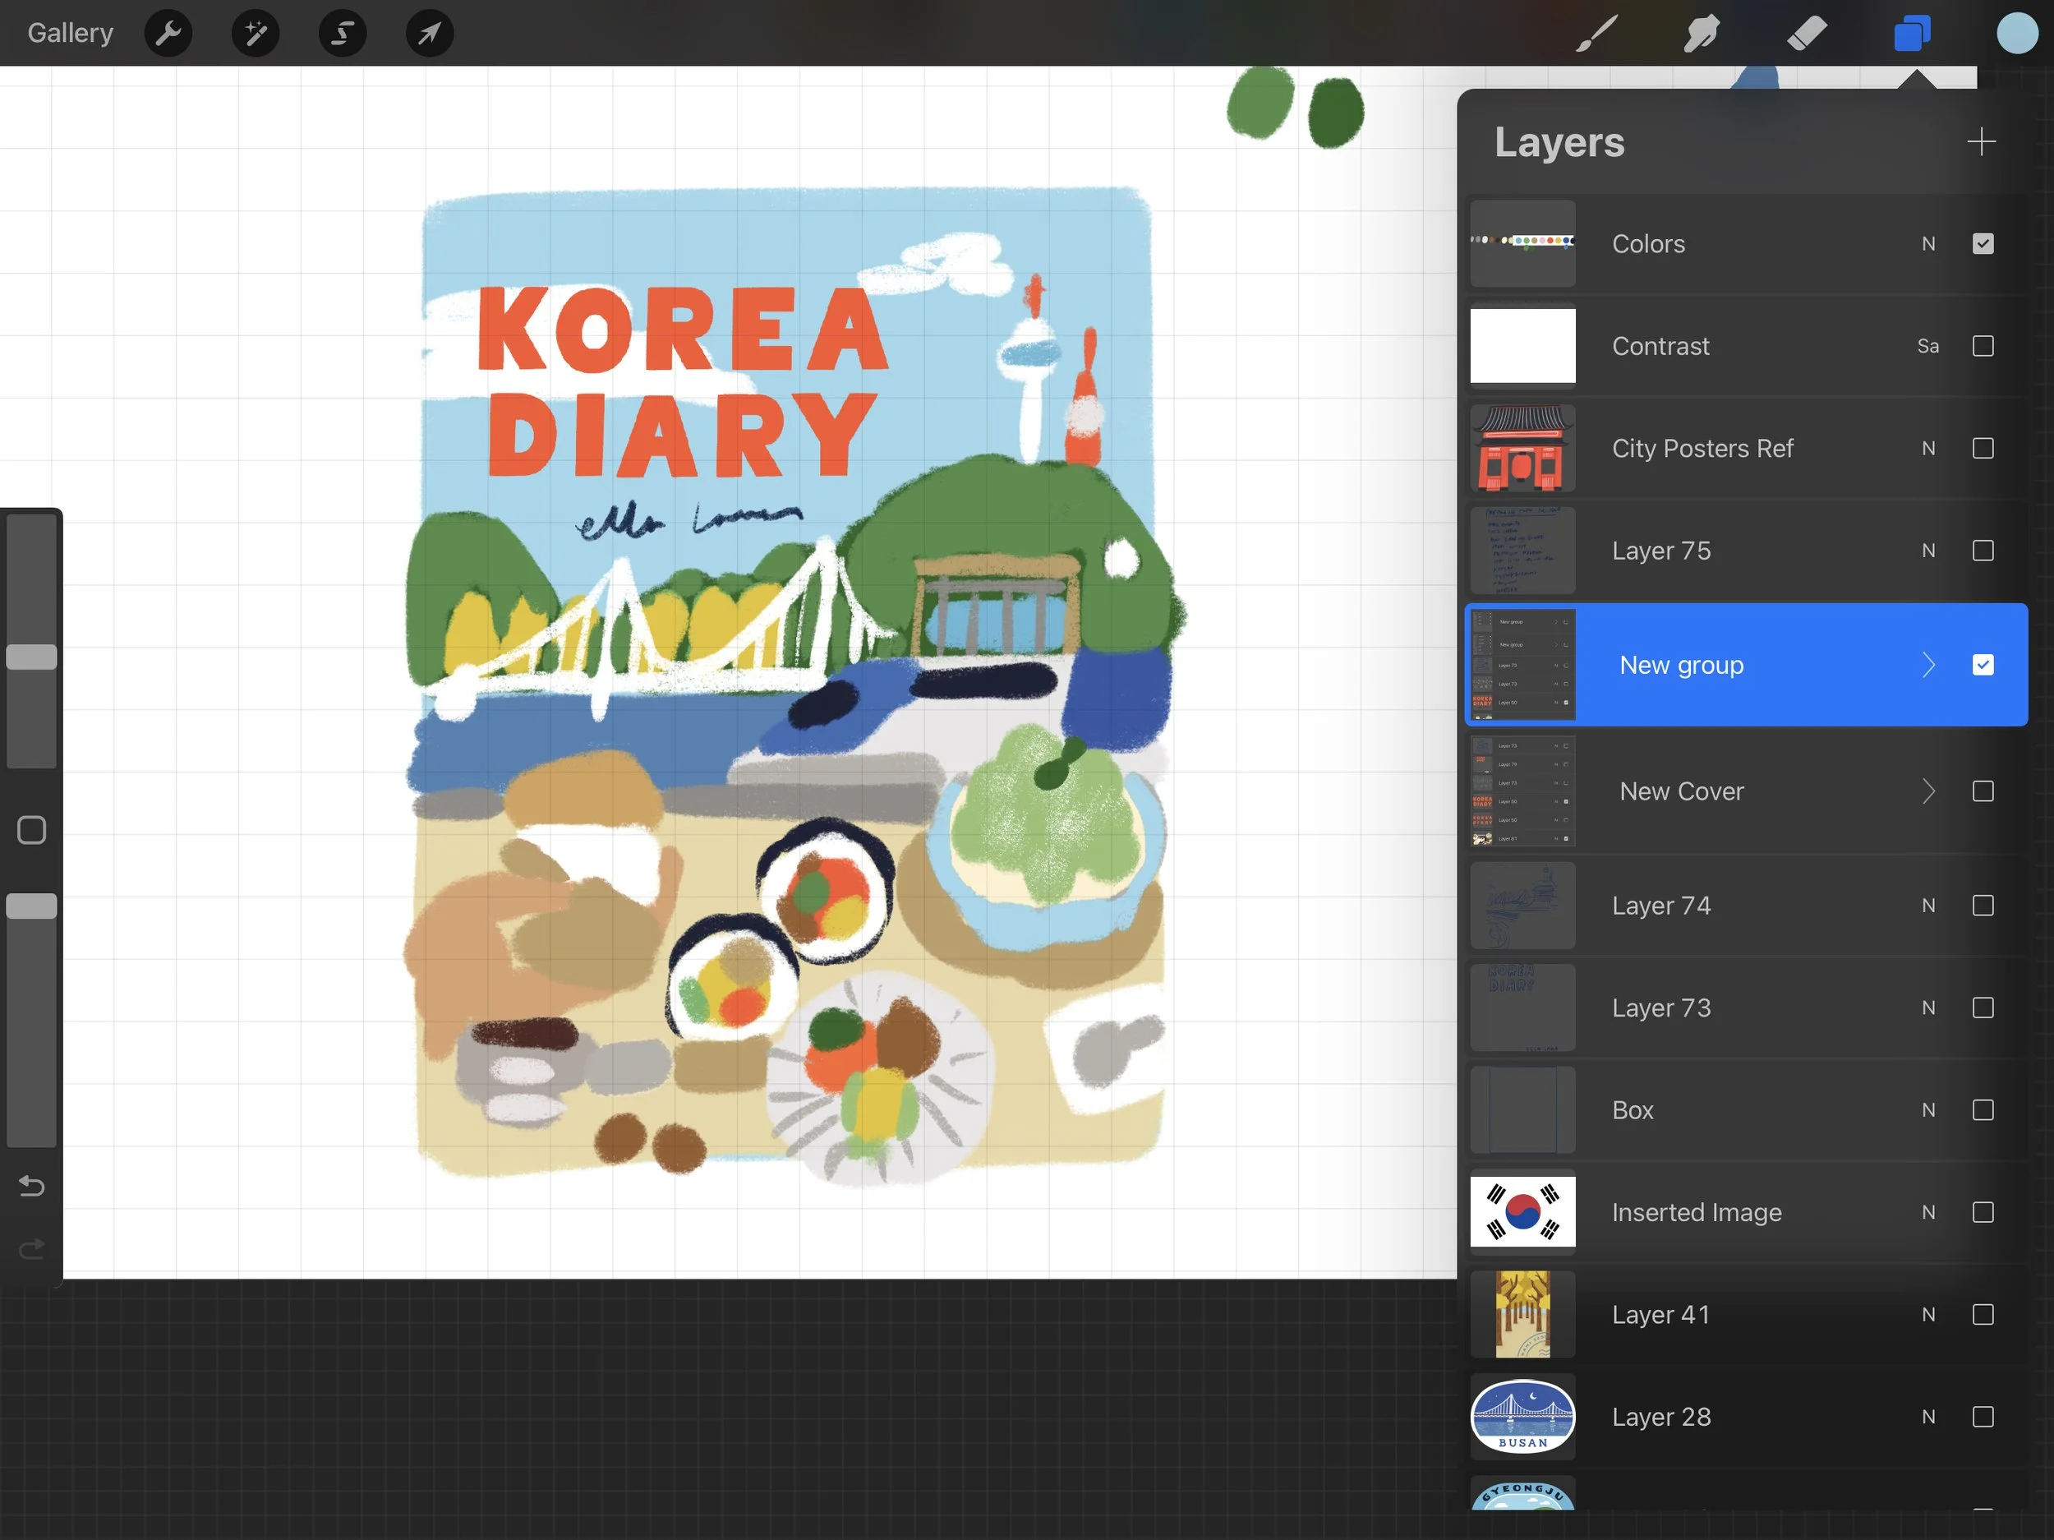The height and width of the screenshot is (1540, 2054).
Task: Select the Eraser tool
Action: click(1806, 35)
